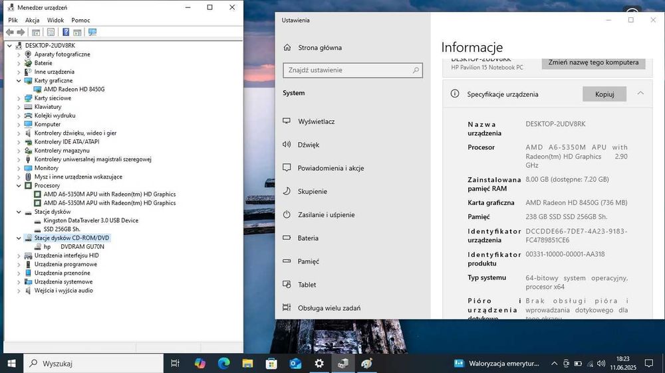Show hidden tray icons chevron
The width and height of the screenshot is (665, 373).
tap(555, 363)
